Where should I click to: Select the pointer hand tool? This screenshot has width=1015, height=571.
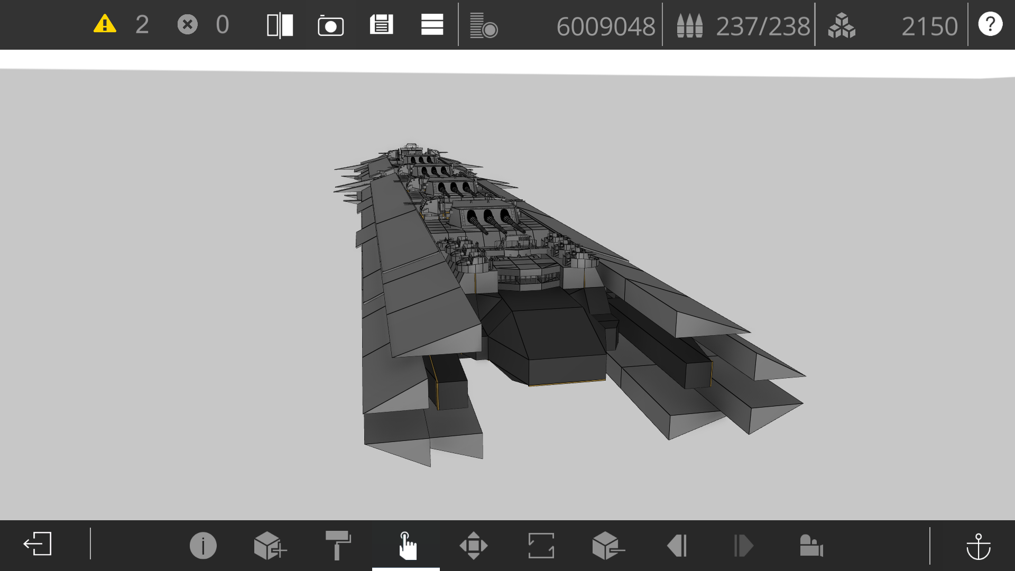point(407,546)
